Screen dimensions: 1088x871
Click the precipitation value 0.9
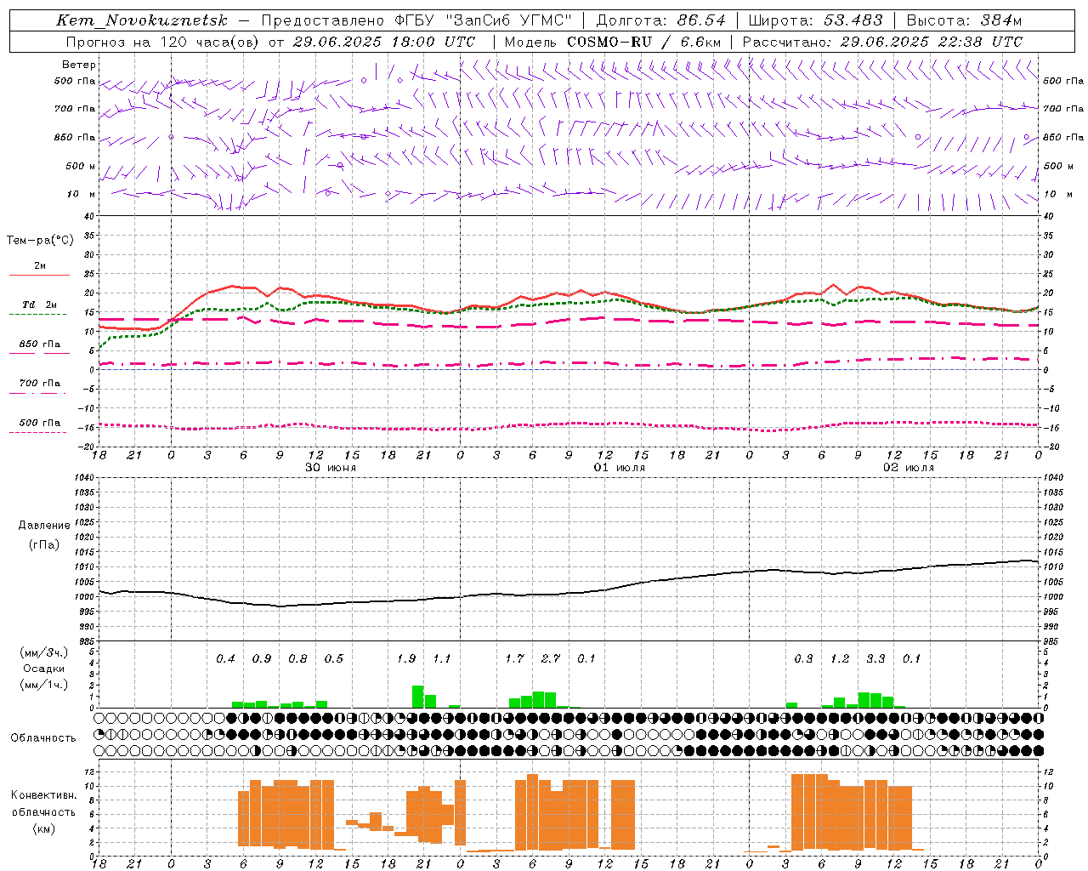click(x=262, y=659)
